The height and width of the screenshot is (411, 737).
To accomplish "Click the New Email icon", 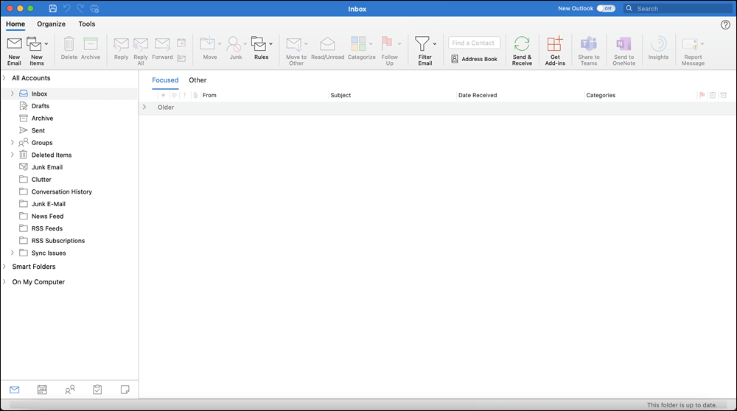I will point(14,45).
